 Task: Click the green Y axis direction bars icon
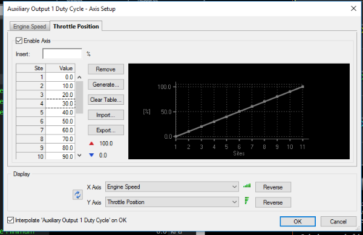[x=247, y=200]
